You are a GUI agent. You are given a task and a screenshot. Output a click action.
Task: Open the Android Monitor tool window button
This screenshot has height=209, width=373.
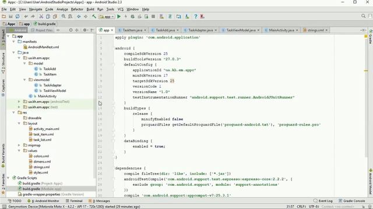point(43,201)
